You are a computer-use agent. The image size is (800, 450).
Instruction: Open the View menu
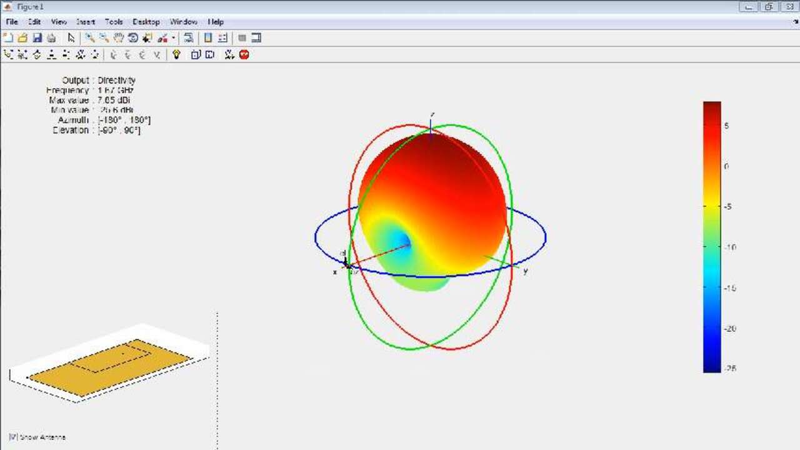(59, 22)
